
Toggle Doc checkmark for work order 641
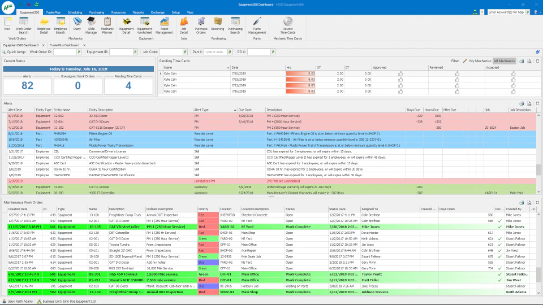499,227
